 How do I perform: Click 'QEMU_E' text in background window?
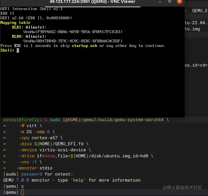(200, 11)
